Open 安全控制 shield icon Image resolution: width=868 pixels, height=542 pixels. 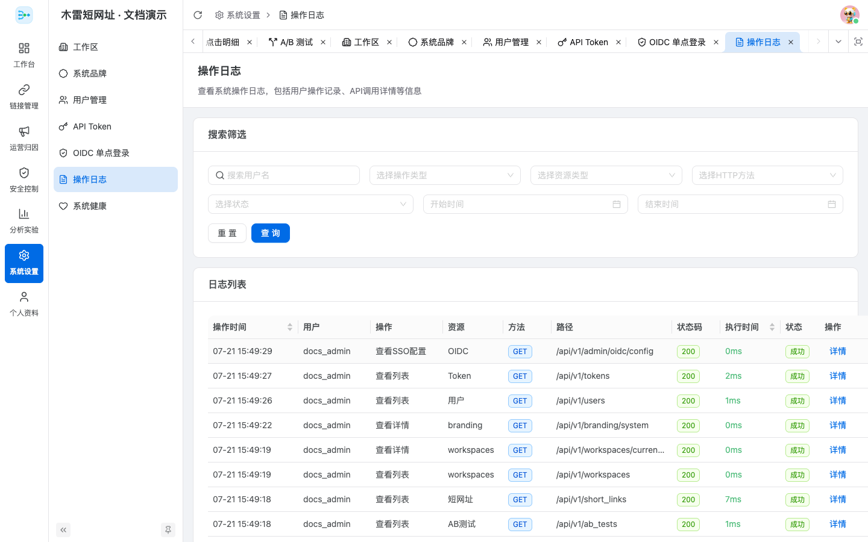[24, 179]
